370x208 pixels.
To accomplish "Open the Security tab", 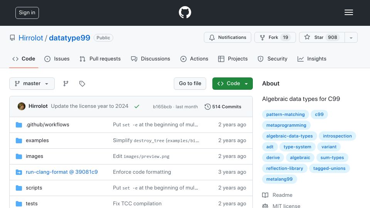I will (x=272, y=59).
